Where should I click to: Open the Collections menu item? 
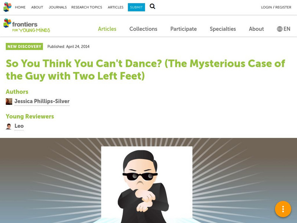click(x=143, y=29)
